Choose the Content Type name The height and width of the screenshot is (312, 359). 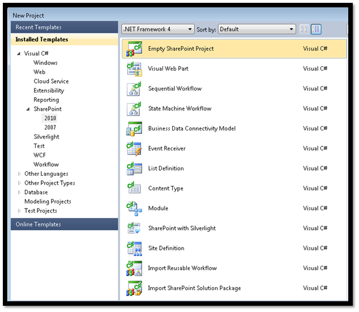pos(166,189)
